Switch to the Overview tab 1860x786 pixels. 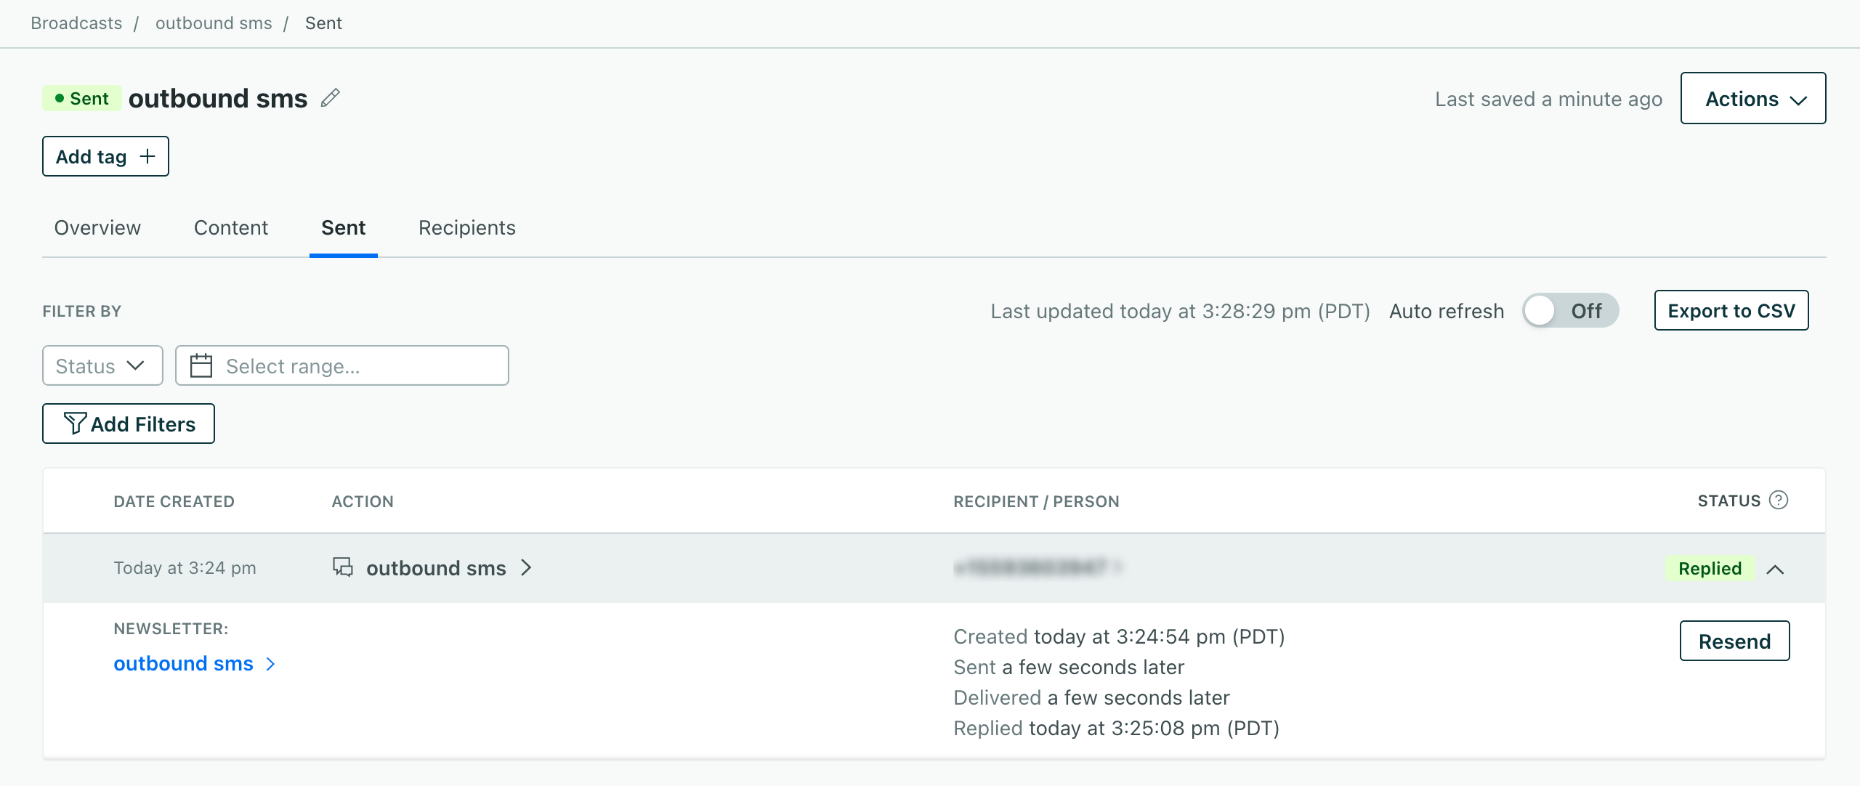coord(97,228)
